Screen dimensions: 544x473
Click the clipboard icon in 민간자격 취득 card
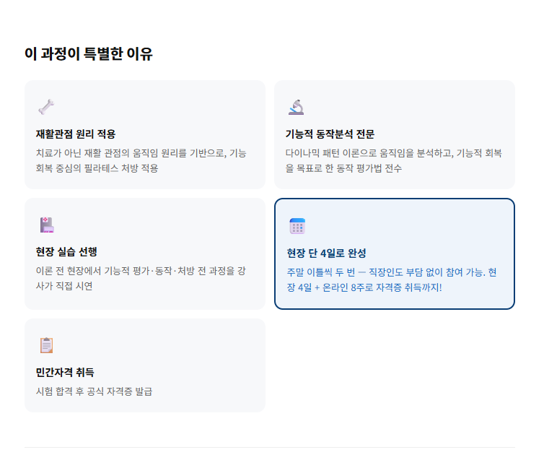click(46, 345)
